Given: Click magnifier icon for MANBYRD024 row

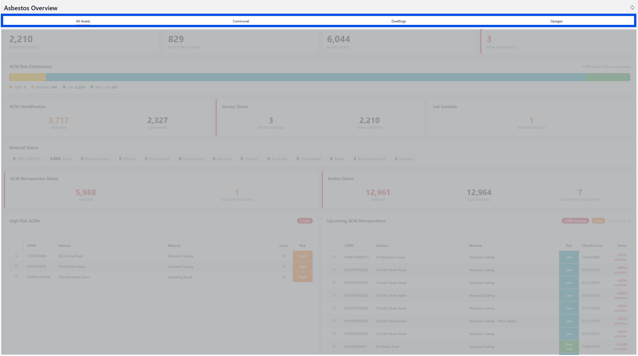Looking at the screenshot, I should click(x=334, y=346).
